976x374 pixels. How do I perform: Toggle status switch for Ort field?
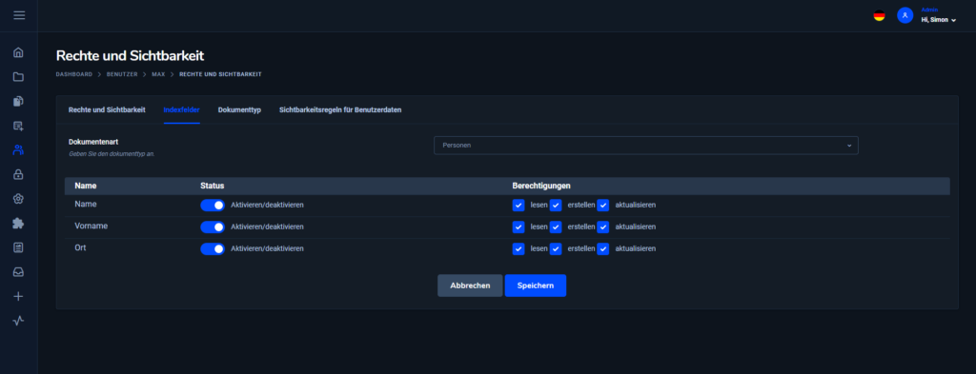pyautogui.click(x=213, y=248)
